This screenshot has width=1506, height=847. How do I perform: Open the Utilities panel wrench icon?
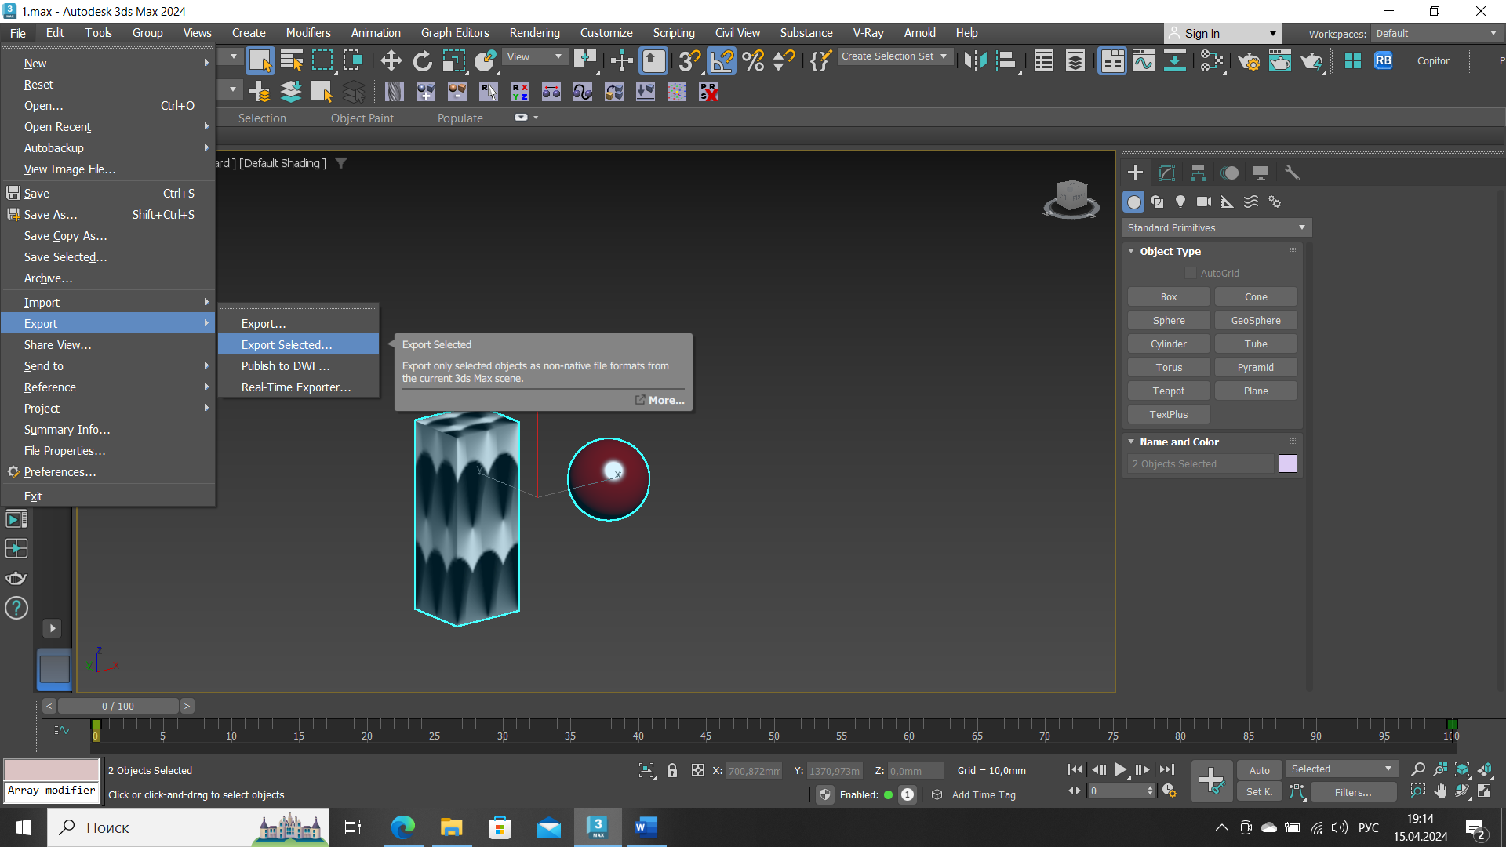pos(1292,173)
